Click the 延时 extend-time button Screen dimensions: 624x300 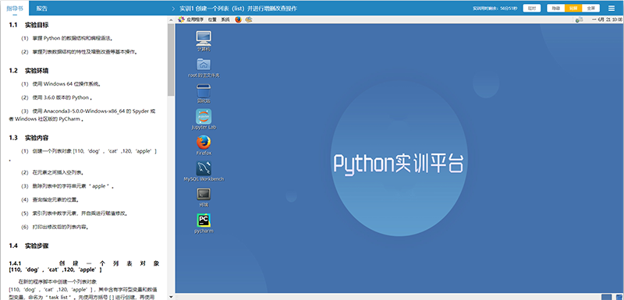coord(532,8)
